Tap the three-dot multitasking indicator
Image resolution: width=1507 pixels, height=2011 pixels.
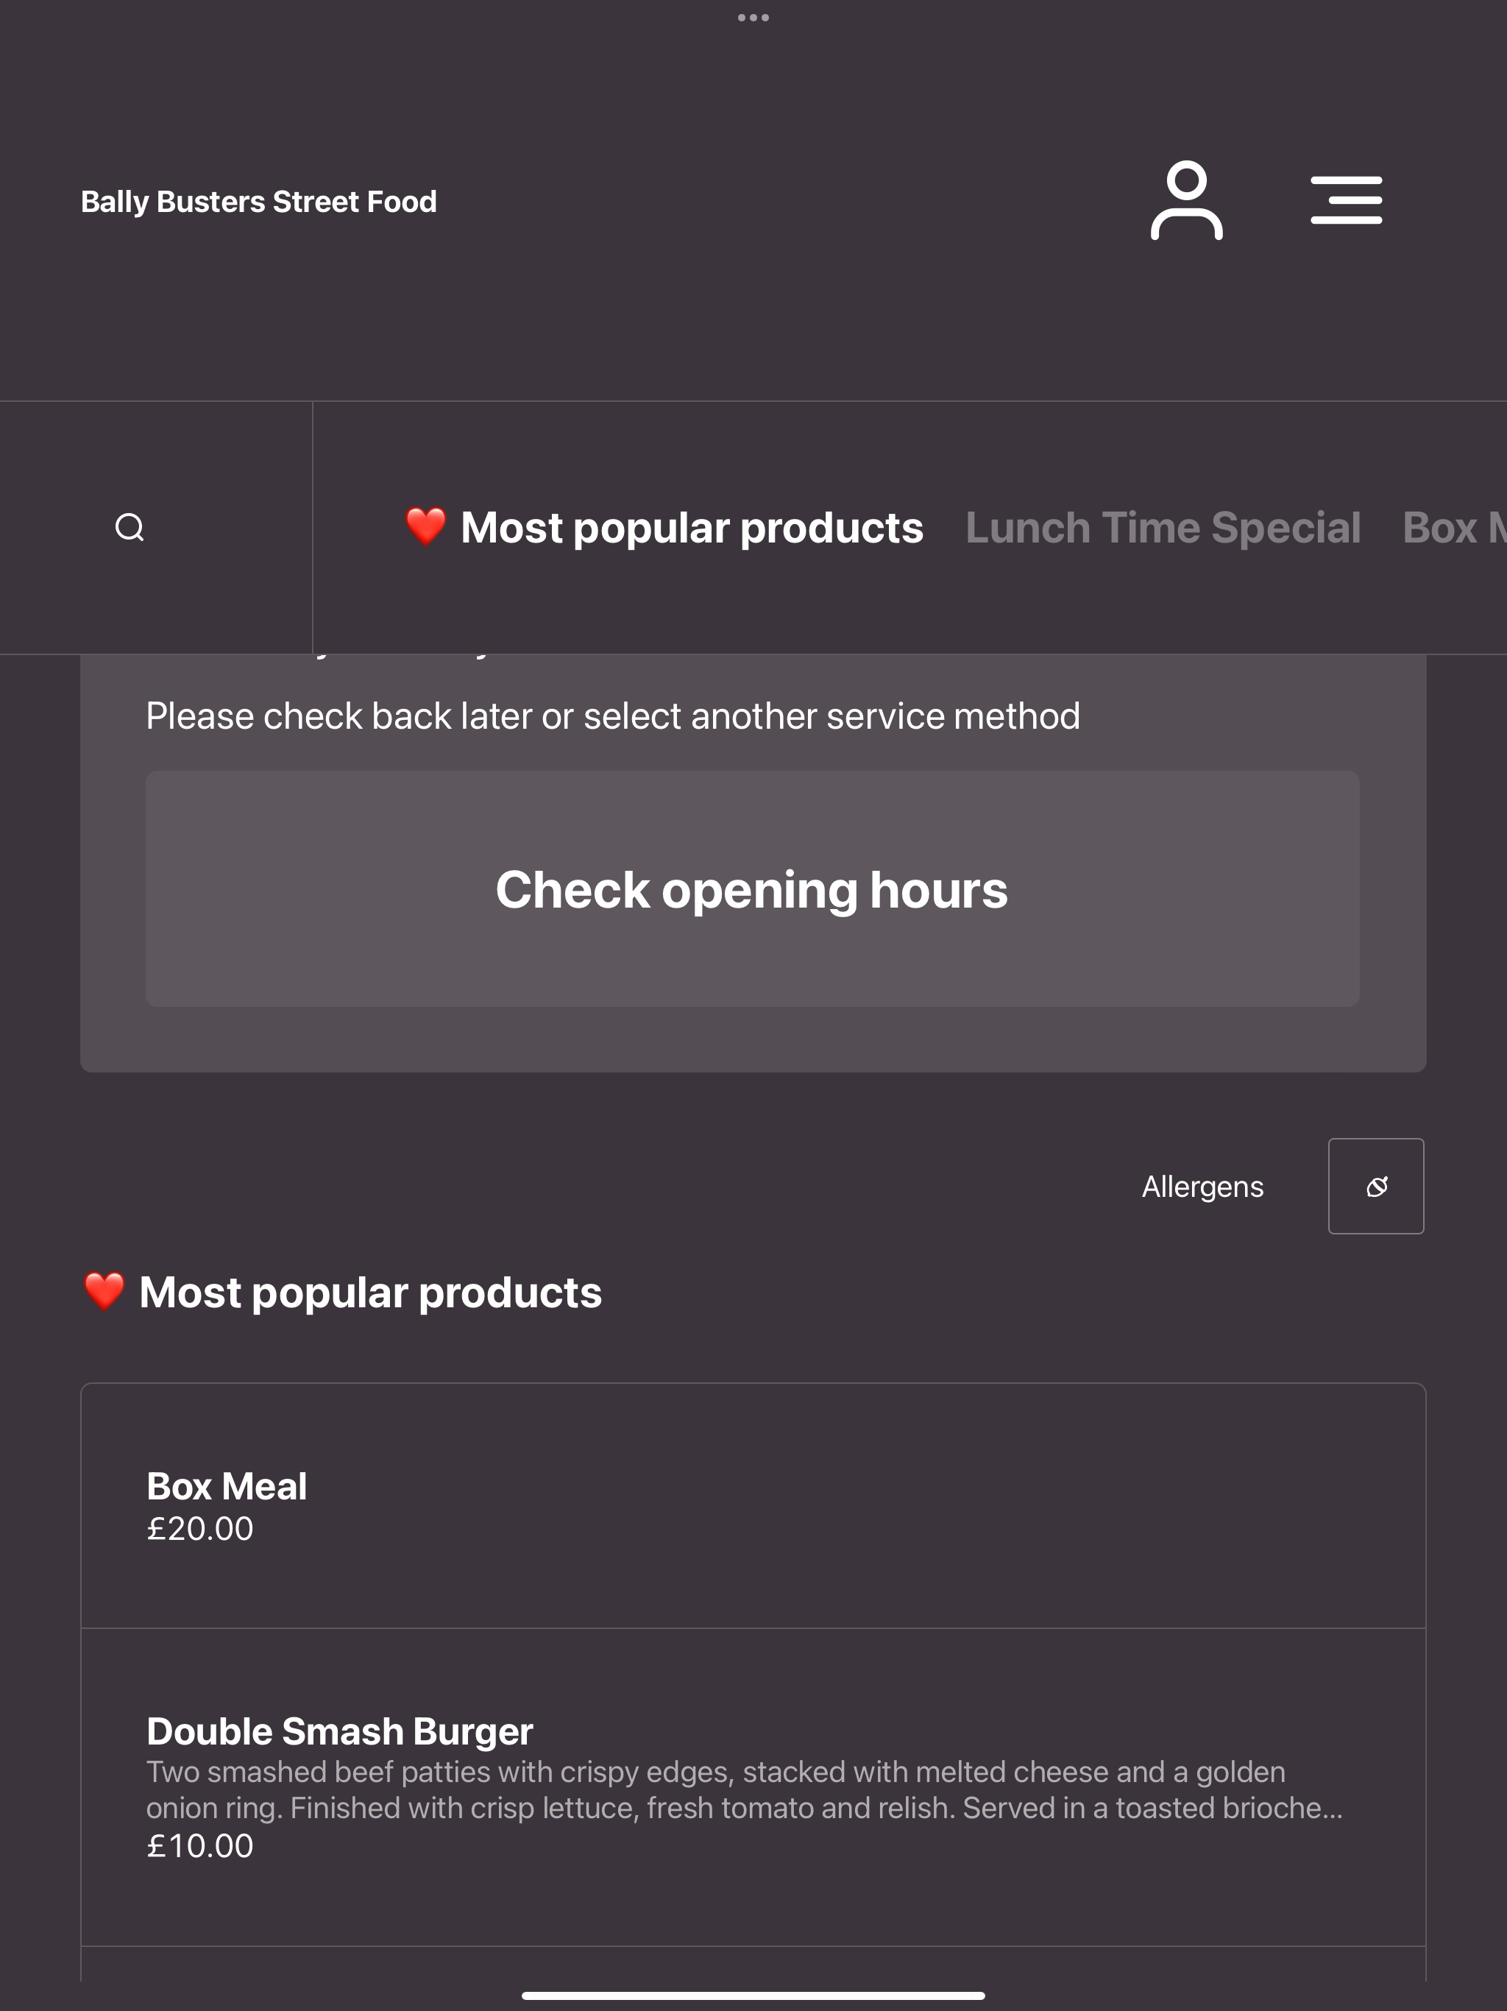tap(753, 17)
